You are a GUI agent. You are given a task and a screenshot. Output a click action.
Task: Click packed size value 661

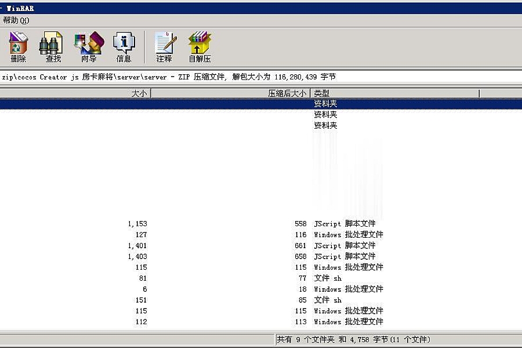[300, 246]
